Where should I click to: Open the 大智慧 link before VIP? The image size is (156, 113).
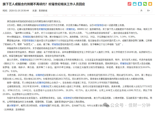pos(12,106)
